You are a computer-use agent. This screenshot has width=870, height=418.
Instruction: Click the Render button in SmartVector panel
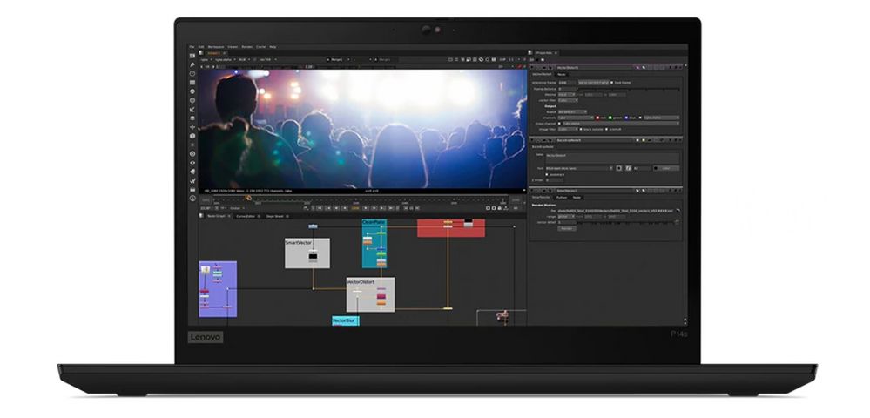(x=566, y=229)
